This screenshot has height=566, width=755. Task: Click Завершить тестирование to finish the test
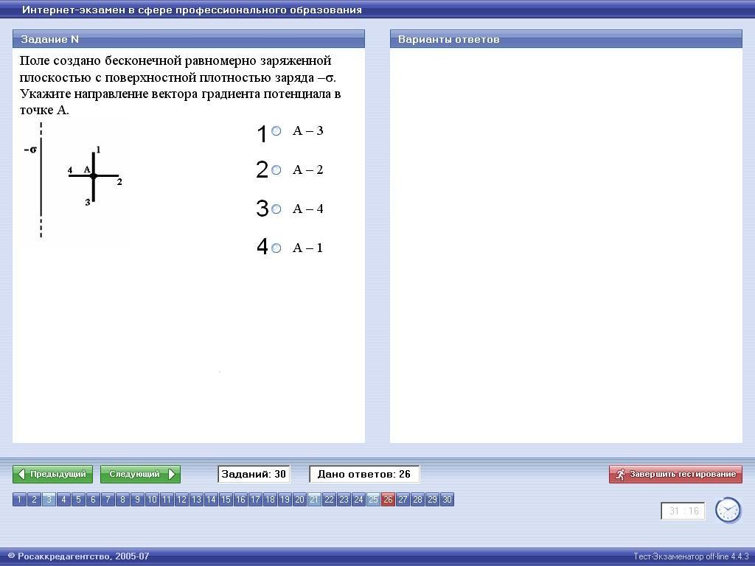[x=675, y=474]
